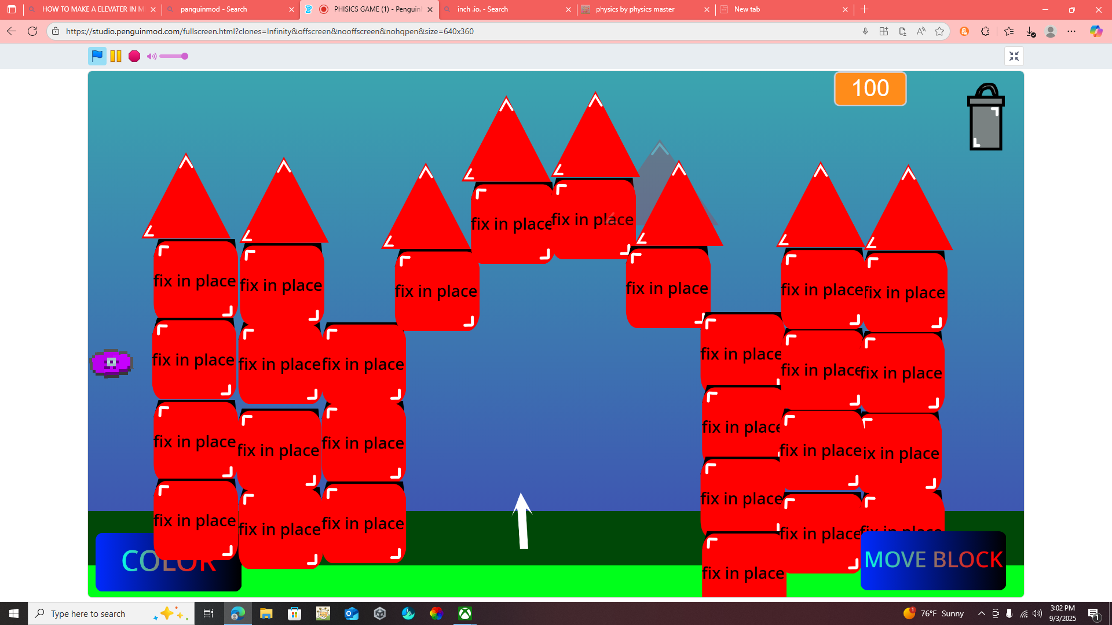Click the white upward arrow sprite
This screenshot has width=1112, height=625.
(x=522, y=521)
